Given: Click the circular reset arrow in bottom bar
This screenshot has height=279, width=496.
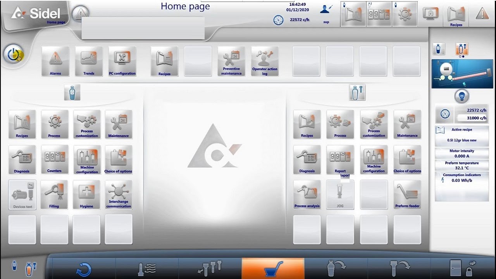Looking at the screenshot, I should click(x=84, y=269).
